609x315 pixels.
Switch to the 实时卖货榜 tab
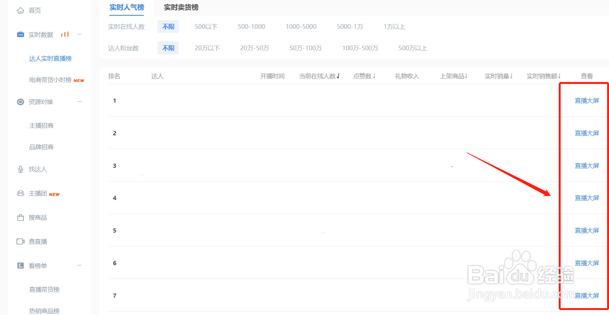[x=181, y=7]
